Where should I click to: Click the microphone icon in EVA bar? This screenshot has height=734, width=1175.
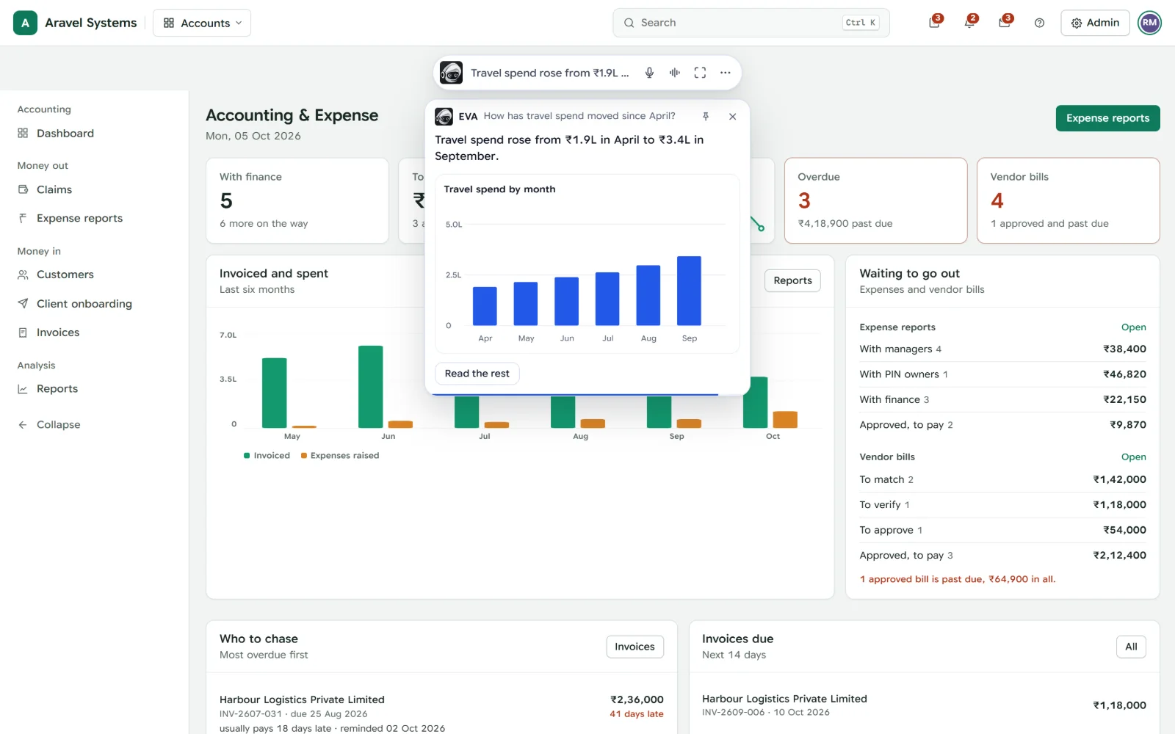[649, 73]
